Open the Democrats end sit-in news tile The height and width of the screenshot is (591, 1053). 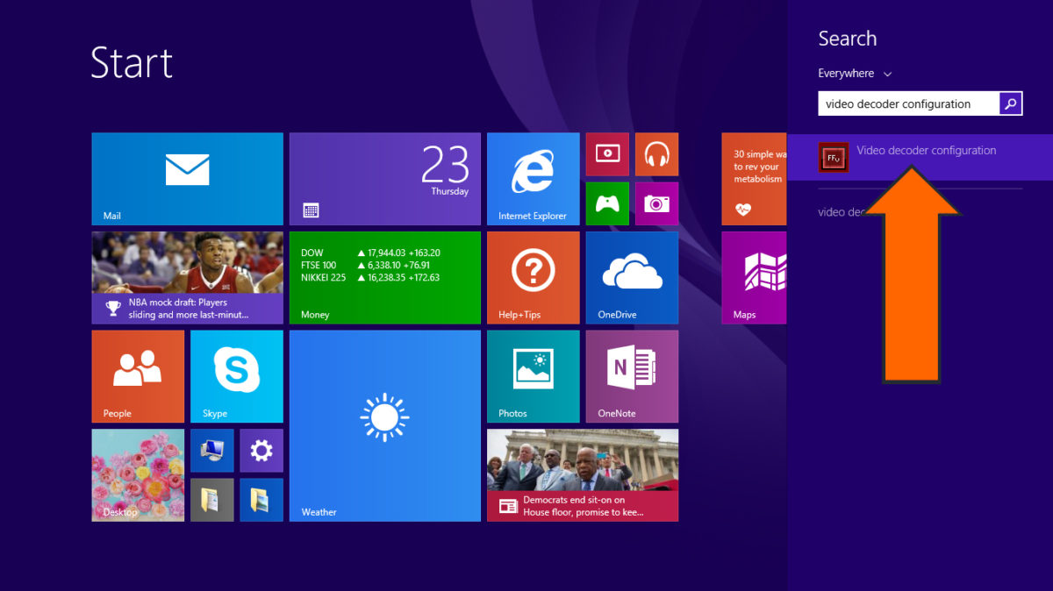pyautogui.click(x=583, y=475)
